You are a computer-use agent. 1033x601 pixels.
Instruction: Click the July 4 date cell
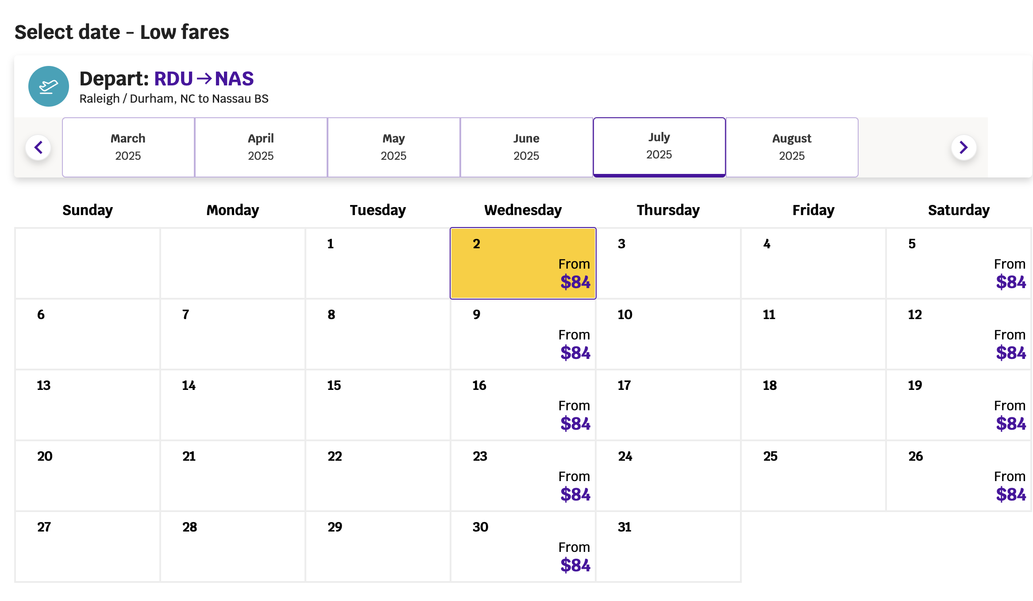click(813, 263)
